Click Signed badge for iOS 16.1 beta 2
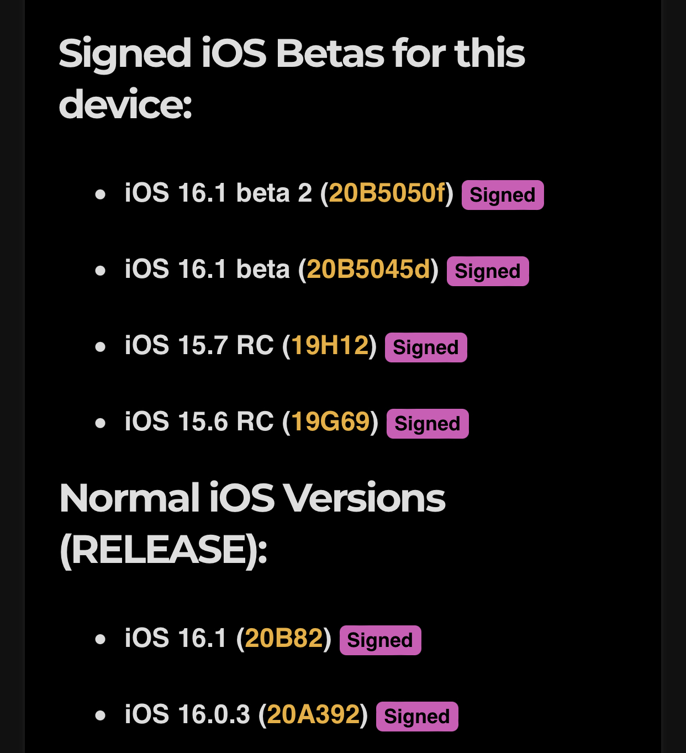The image size is (686, 753). (503, 195)
